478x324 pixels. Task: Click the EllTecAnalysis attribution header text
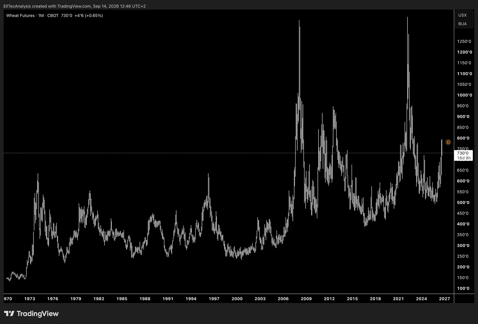(74, 6)
